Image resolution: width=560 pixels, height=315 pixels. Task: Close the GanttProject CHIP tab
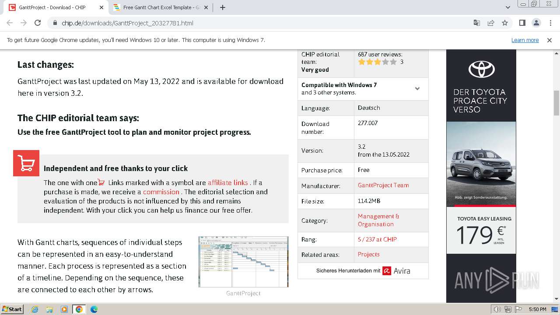pos(101,7)
